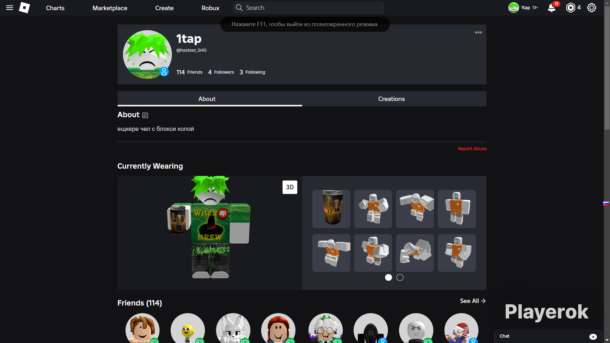This screenshot has width=610, height=343.
Task: Open the 3 Following link
Action: (252, 72)
